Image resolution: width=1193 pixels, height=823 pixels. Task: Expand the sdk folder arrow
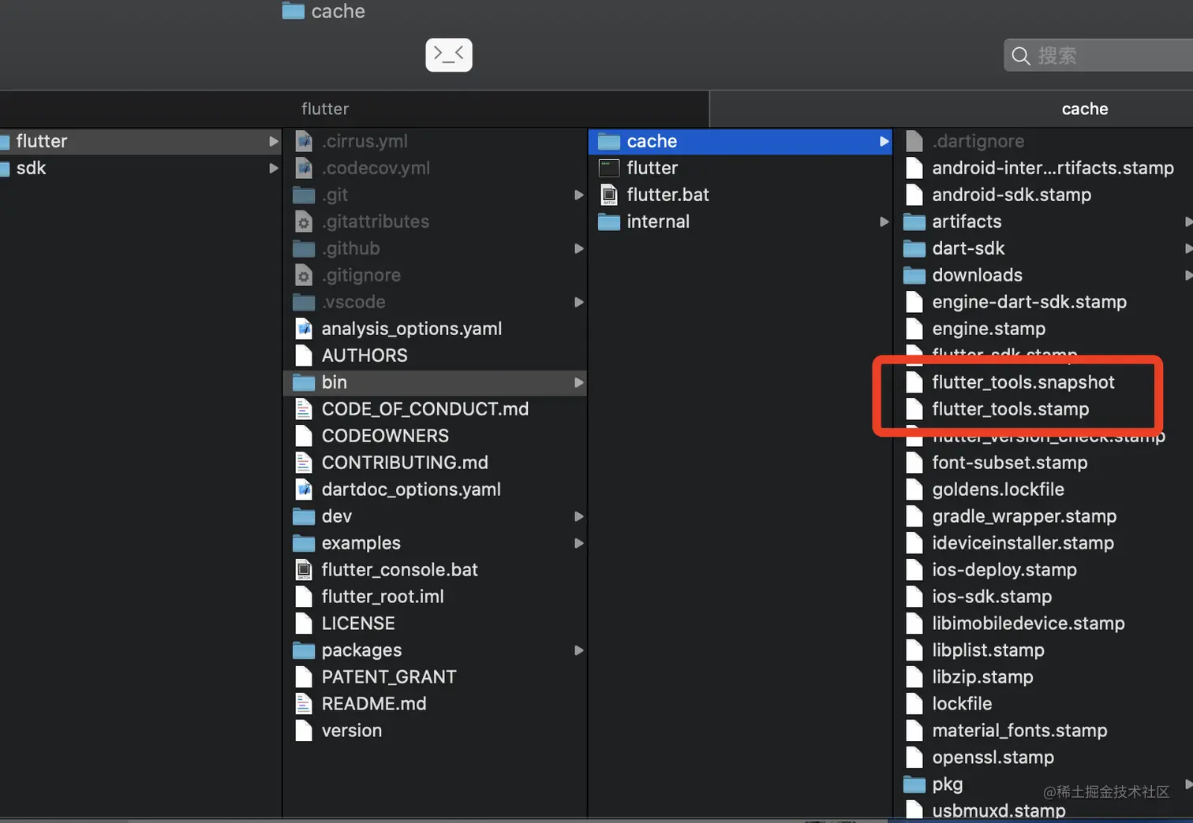[x=274, y=169]
